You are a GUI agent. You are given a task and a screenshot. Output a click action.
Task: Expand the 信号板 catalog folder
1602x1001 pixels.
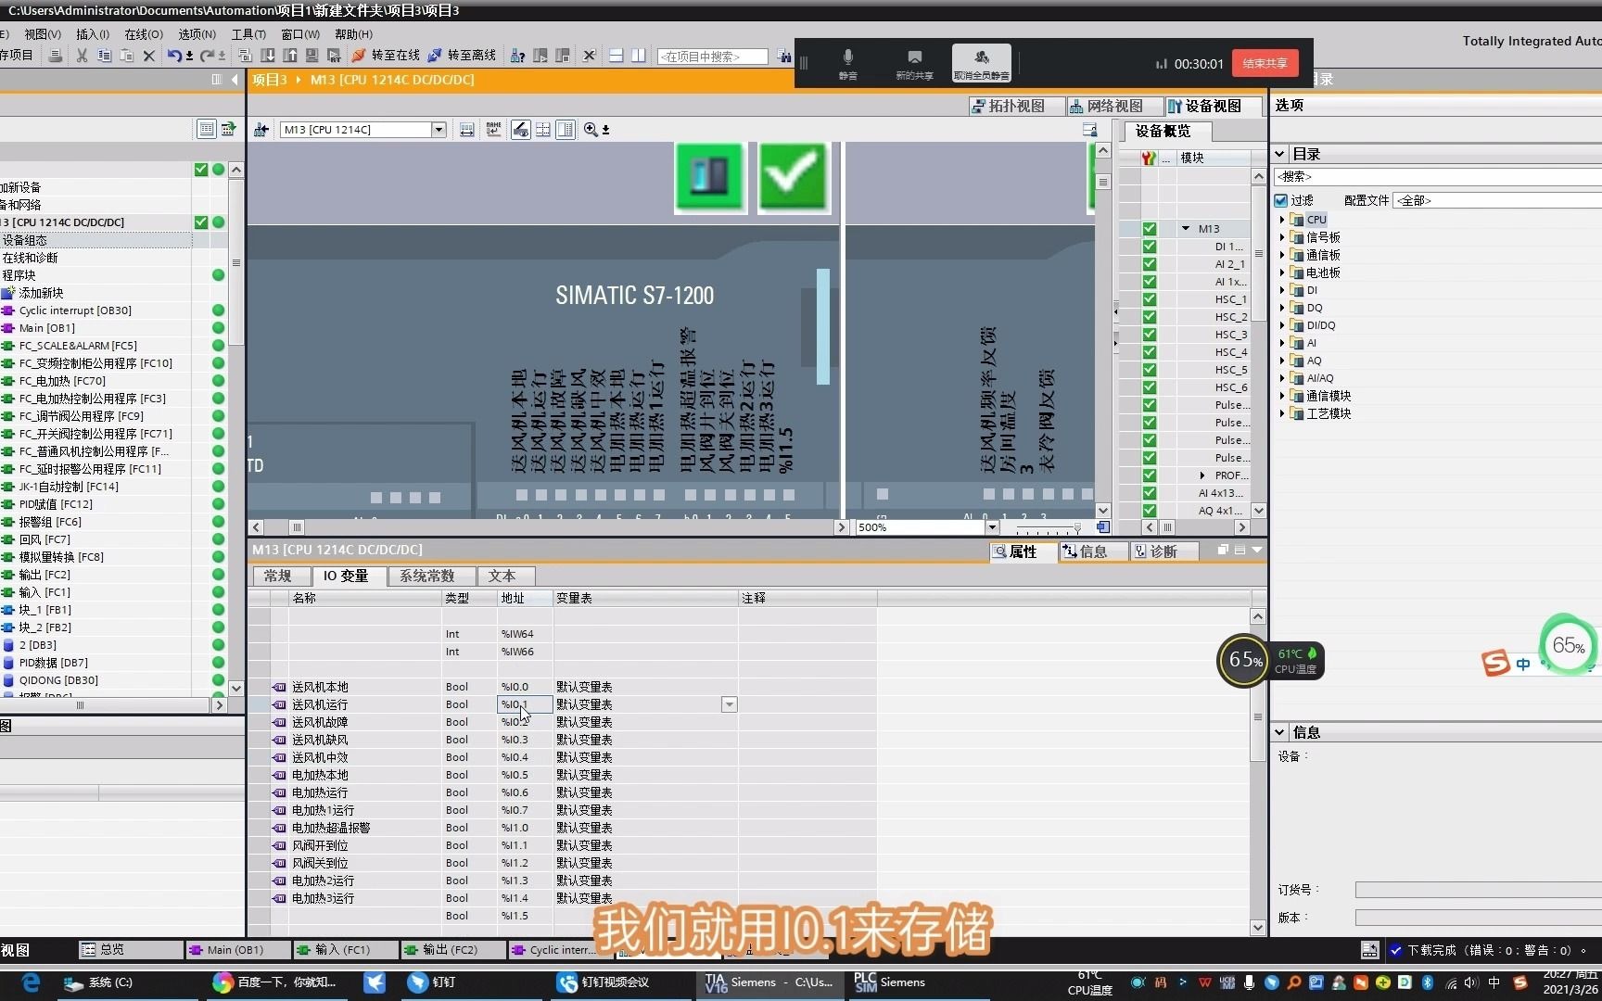click(x=1282, y=237)
